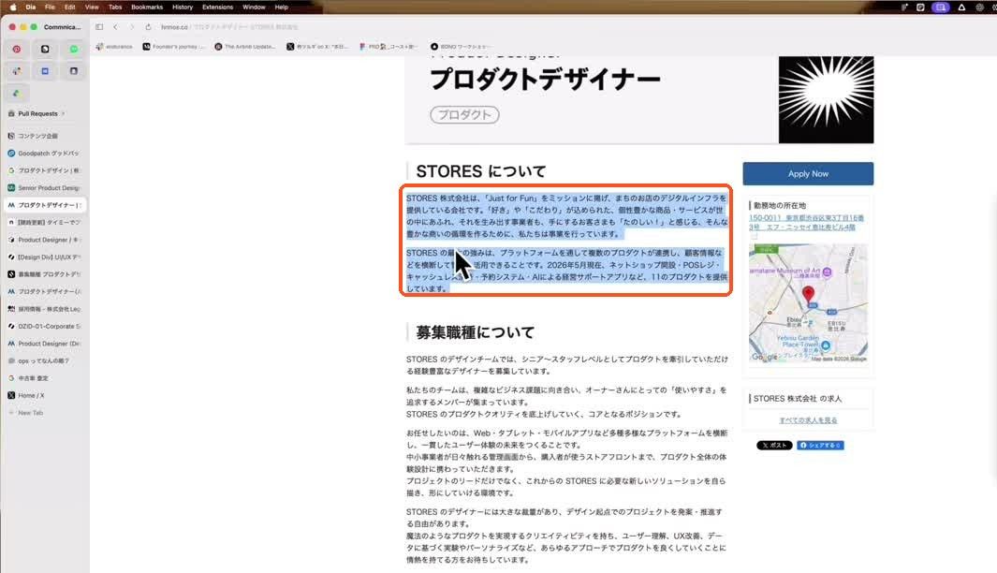The height and width of the screenshot is (573, 997).
Task: Open the pinned green circle app tile
Action: coord(74,49)
